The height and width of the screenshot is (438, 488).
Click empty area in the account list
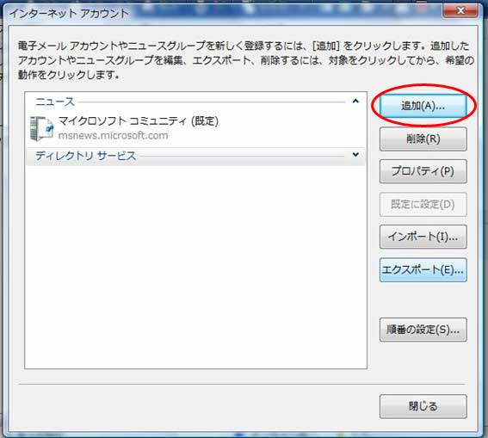pos(196,268)
